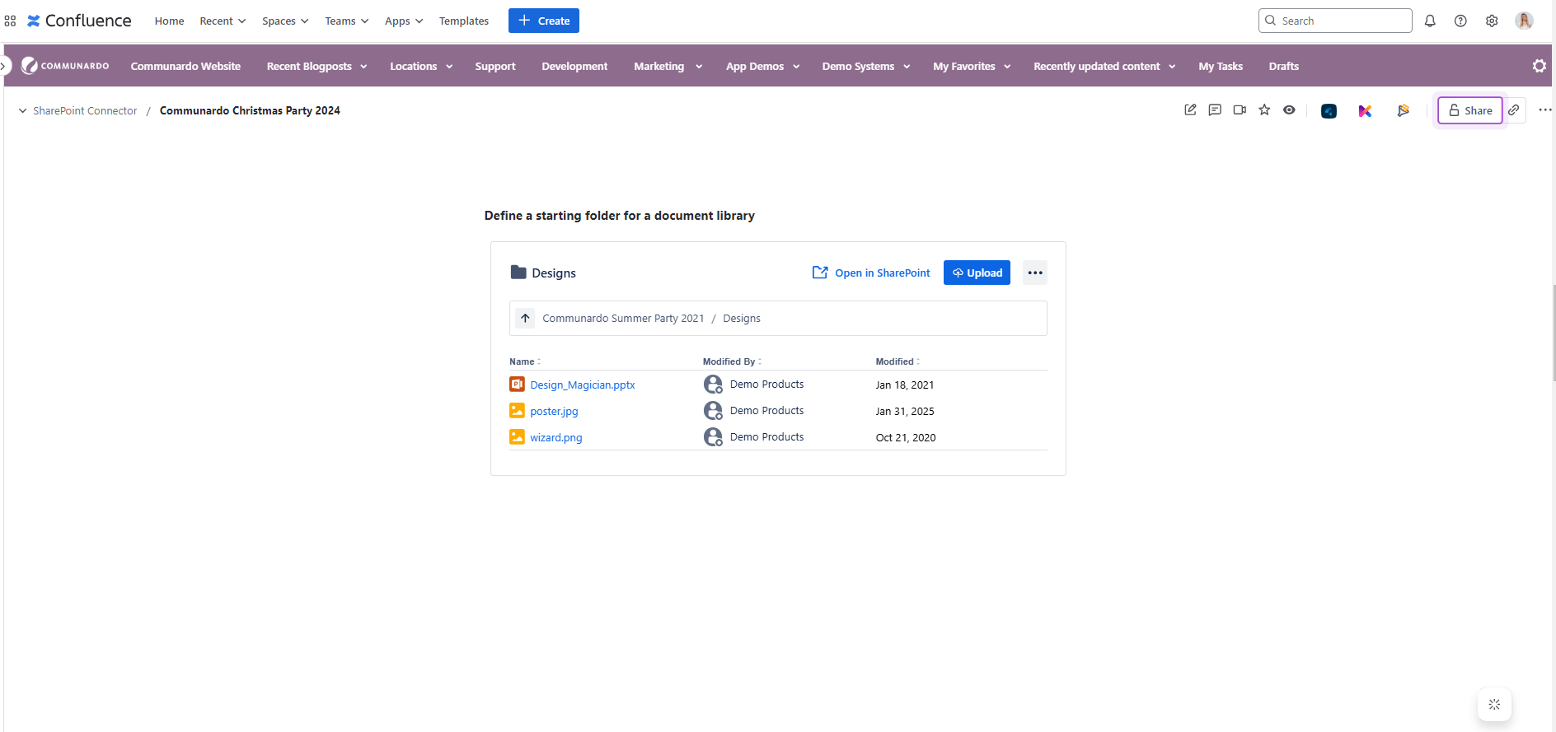This screenshot has height=732, width=1556.
Task: Click the Upload button
Action: point(977,273)
